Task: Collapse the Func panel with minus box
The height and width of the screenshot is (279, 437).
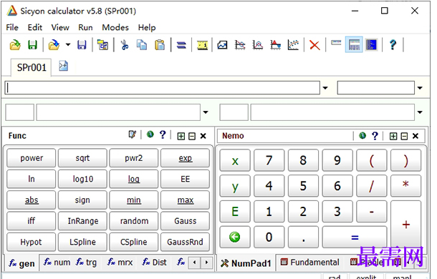Action: coord(192,136)
